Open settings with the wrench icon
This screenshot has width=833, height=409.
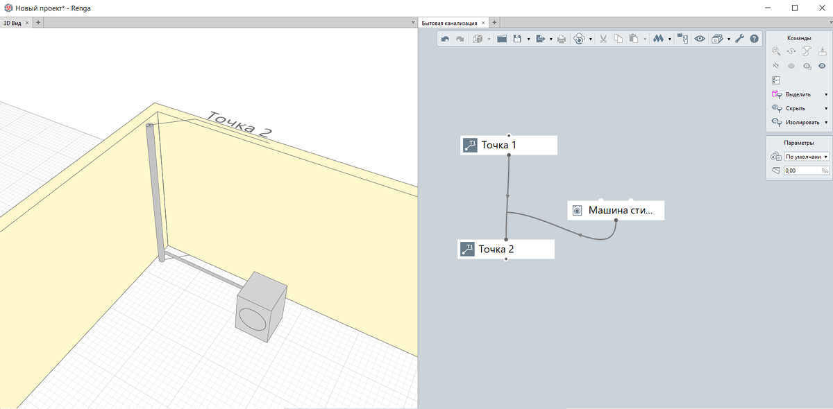point(739,39)
